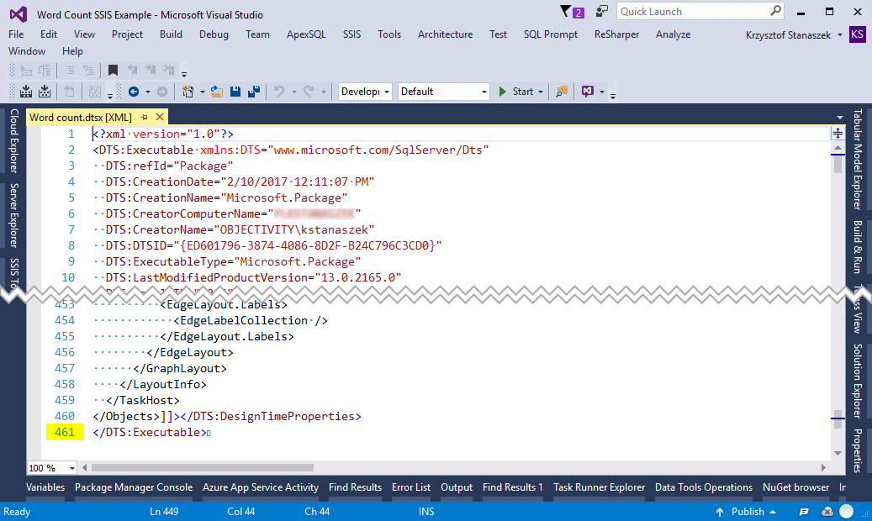Click the cloud status bar icon
Image resolution: width=872 pixels, height=521 pixels.
tap(827, 512)
